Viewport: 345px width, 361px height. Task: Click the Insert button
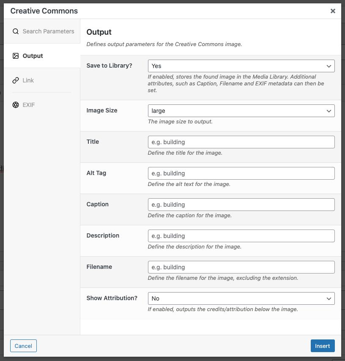pos(323,346)
